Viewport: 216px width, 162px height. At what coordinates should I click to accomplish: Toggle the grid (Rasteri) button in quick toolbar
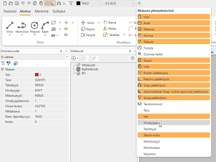click(47, 3)
